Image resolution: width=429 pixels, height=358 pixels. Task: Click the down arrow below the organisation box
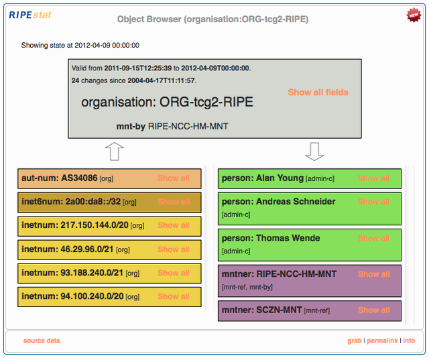tap(314, 152)
